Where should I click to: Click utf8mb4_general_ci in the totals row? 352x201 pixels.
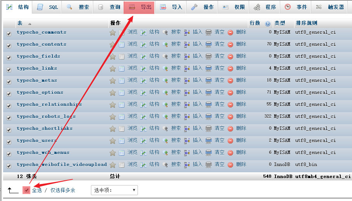point(323,177)
